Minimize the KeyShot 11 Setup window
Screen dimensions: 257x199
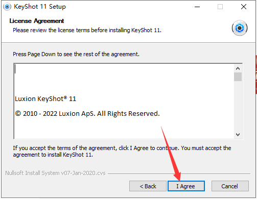197,7
